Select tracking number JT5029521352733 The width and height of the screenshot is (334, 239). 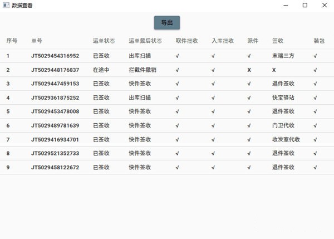coord(55,153)
